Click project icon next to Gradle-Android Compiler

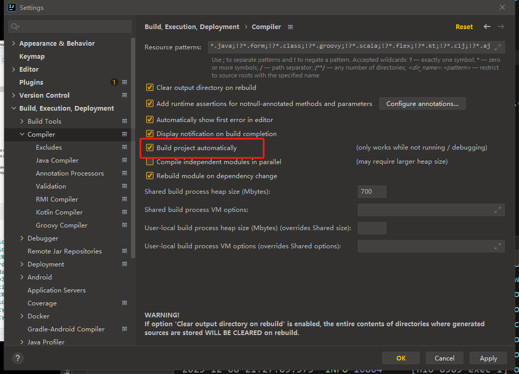[x=124, y=329]
